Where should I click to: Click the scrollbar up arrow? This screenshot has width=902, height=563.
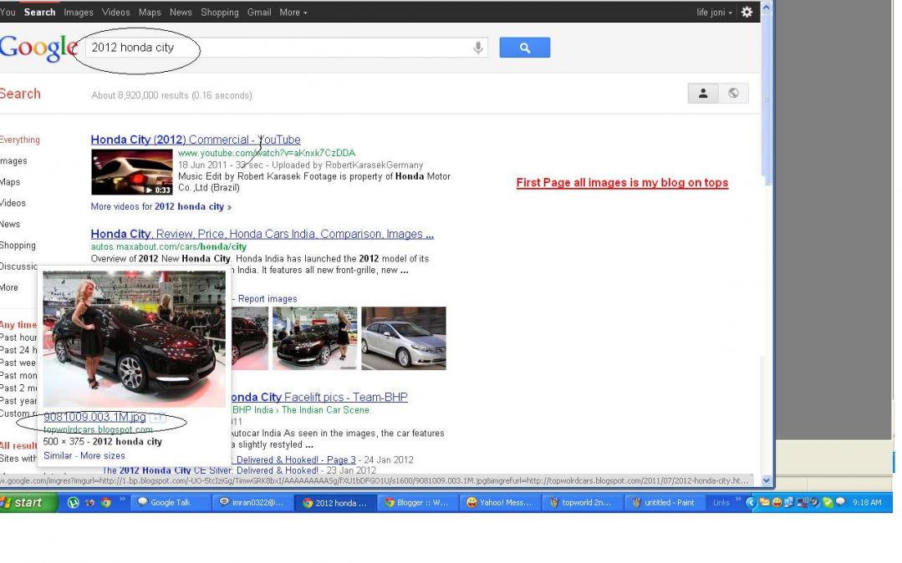pos(767,8)
